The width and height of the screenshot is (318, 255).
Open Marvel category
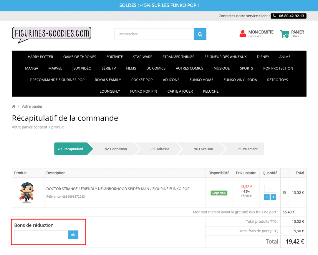pyautogui.click(x=55, y=68)
